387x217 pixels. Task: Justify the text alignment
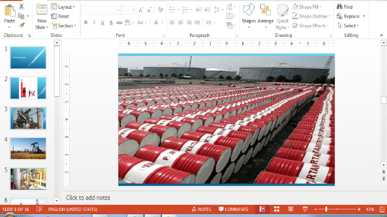[x=197, y=23]
